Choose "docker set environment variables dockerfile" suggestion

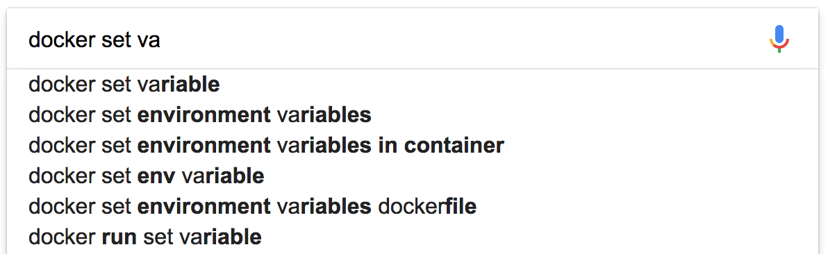(412, 207)
